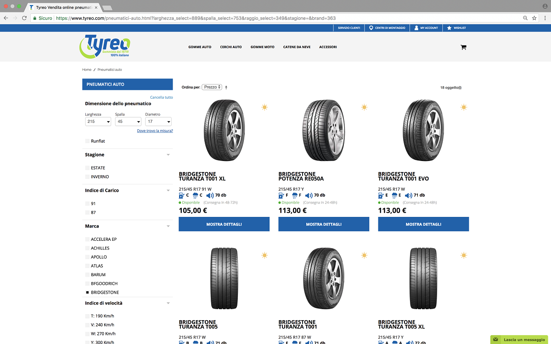This screenshot has width=551, height=344.
Task: Click noise level icon on Potenza RE050A
Action: (x=309, y=195)
